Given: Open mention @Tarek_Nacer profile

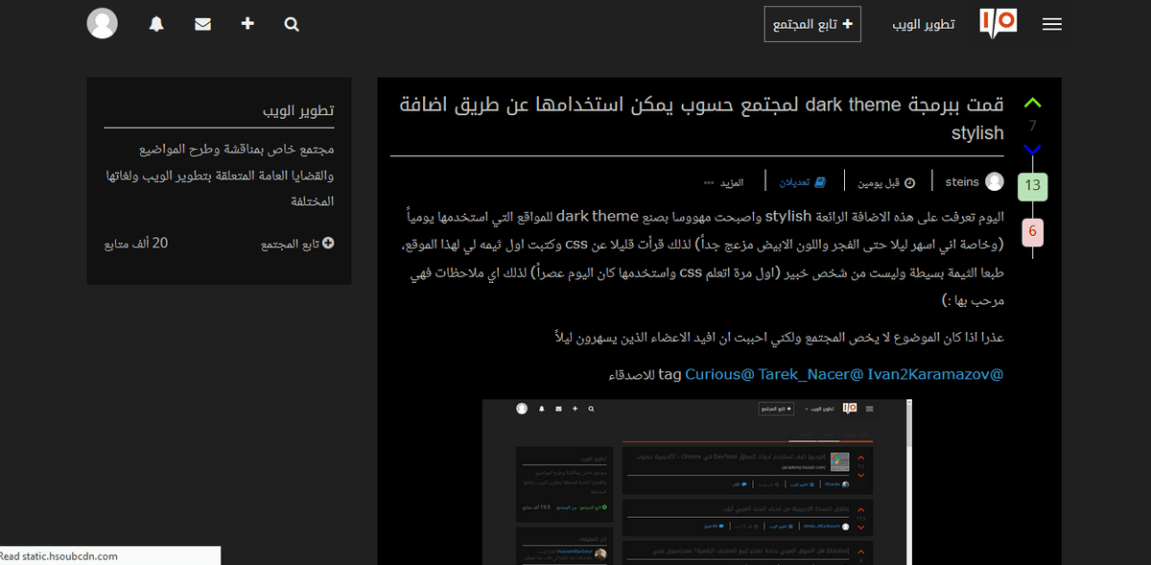Looking at the screenshot, I should pos(810,374).
